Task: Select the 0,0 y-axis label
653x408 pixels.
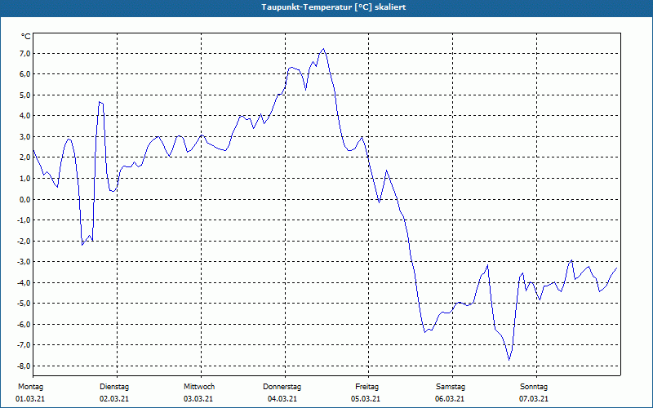Action: tap(24, 199)
